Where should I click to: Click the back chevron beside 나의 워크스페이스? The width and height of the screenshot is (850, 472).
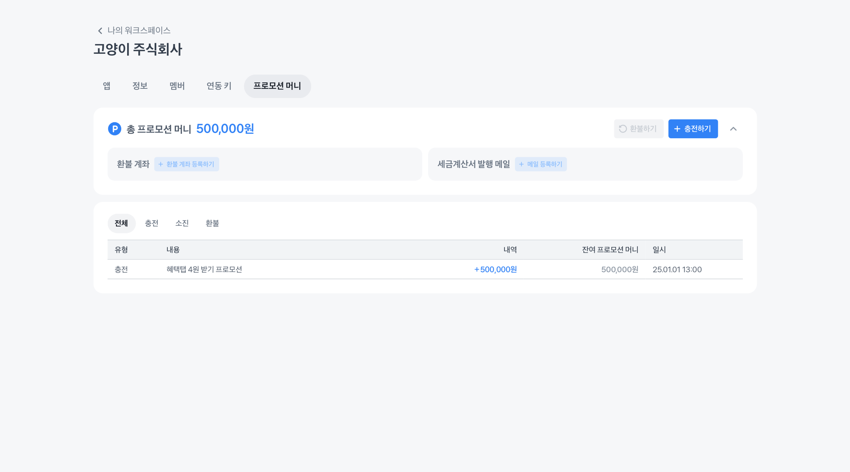100,31
